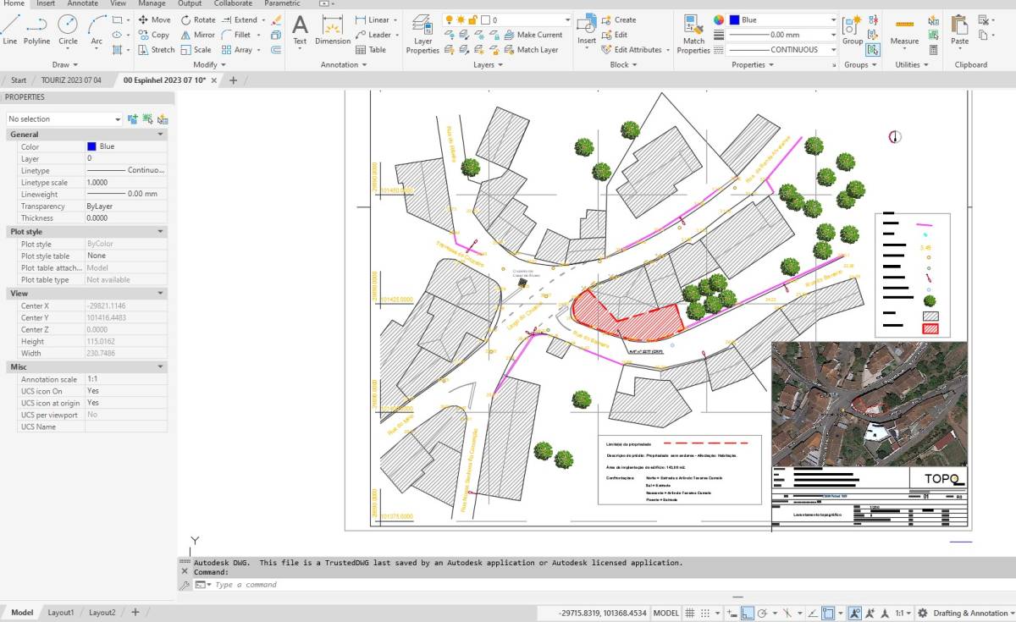
Task: Collapse the Plot style section
Action: [160, 232]
